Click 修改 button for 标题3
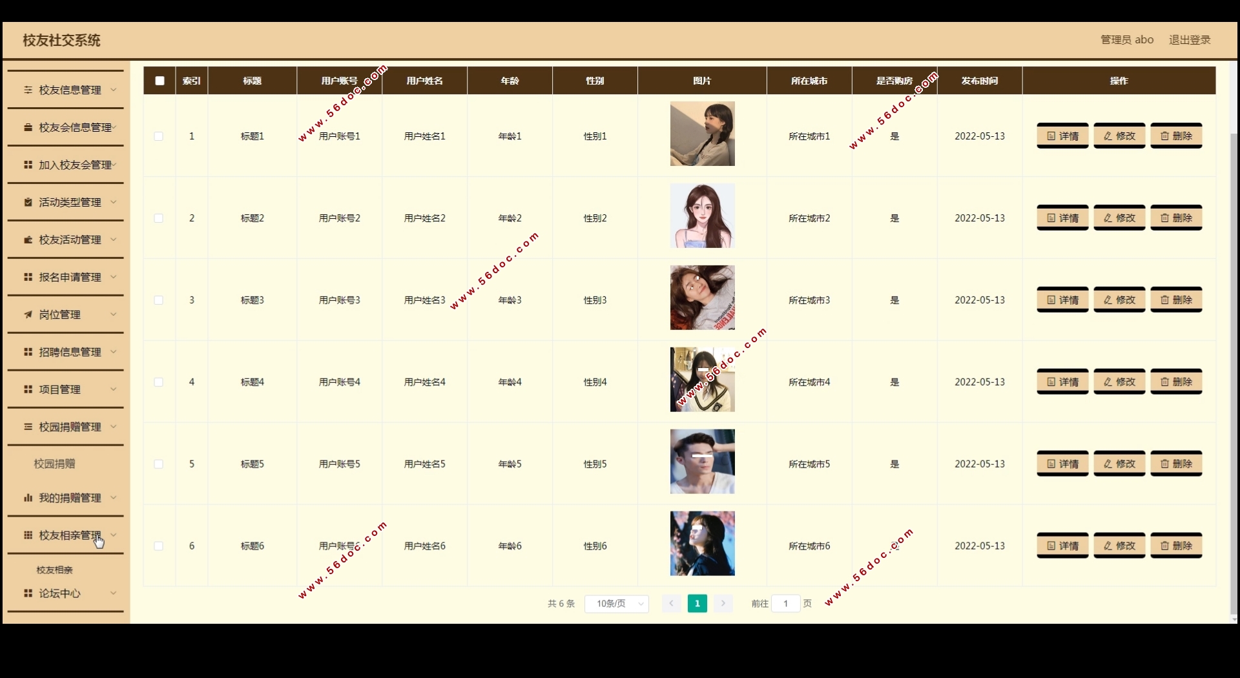This screenshot has width=1240, height=678. point(1119,300)
